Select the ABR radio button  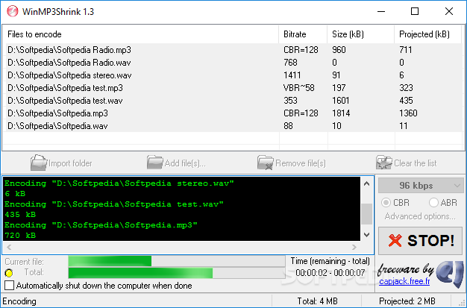(x=433, y=203)
